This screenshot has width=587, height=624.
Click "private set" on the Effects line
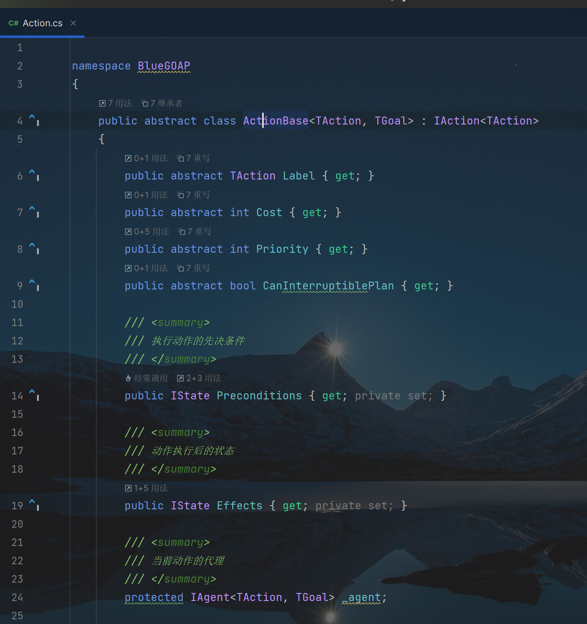coord(354,506)
